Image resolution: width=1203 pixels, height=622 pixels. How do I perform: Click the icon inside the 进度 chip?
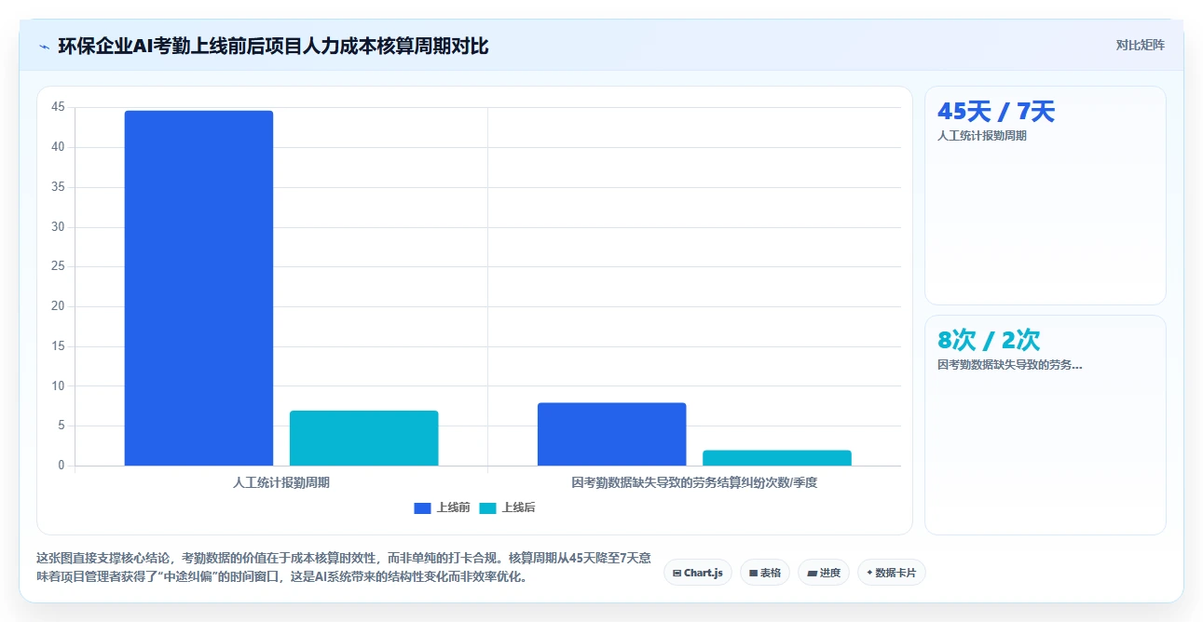pos(812,574)
